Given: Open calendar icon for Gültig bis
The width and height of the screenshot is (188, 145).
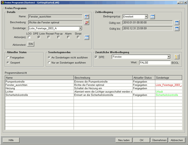Looking at the screenshot, I should point(177,29).
